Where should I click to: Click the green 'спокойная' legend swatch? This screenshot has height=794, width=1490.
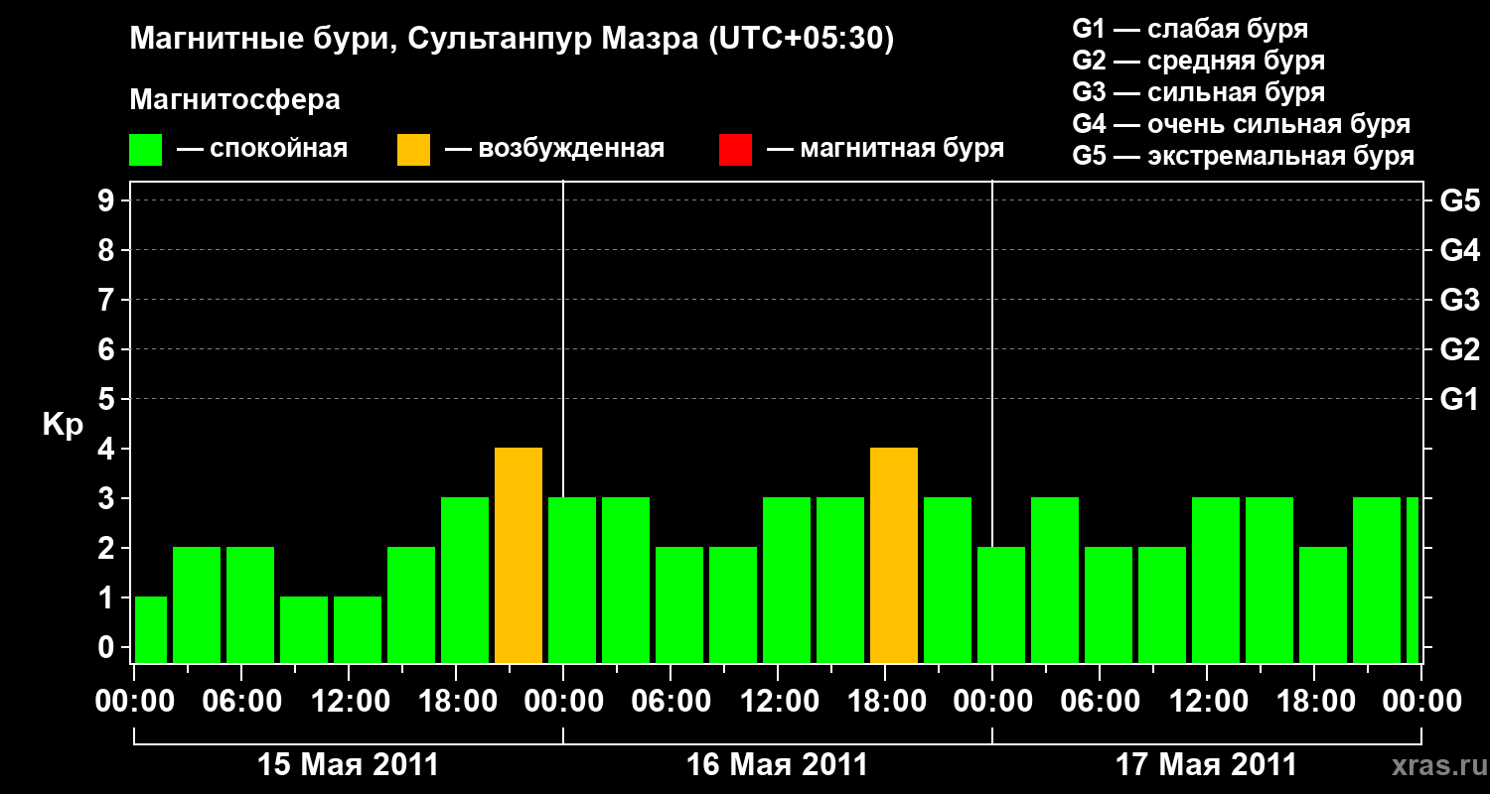pyautogui.click(x=146, y=150)
